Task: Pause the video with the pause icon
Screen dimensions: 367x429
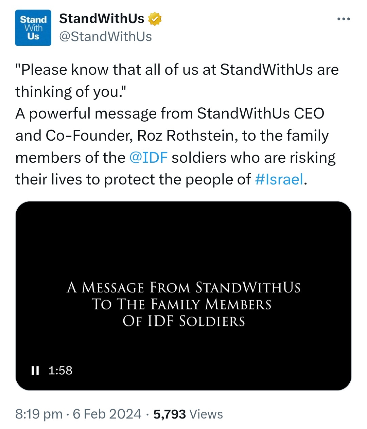Action: point(35,370)
